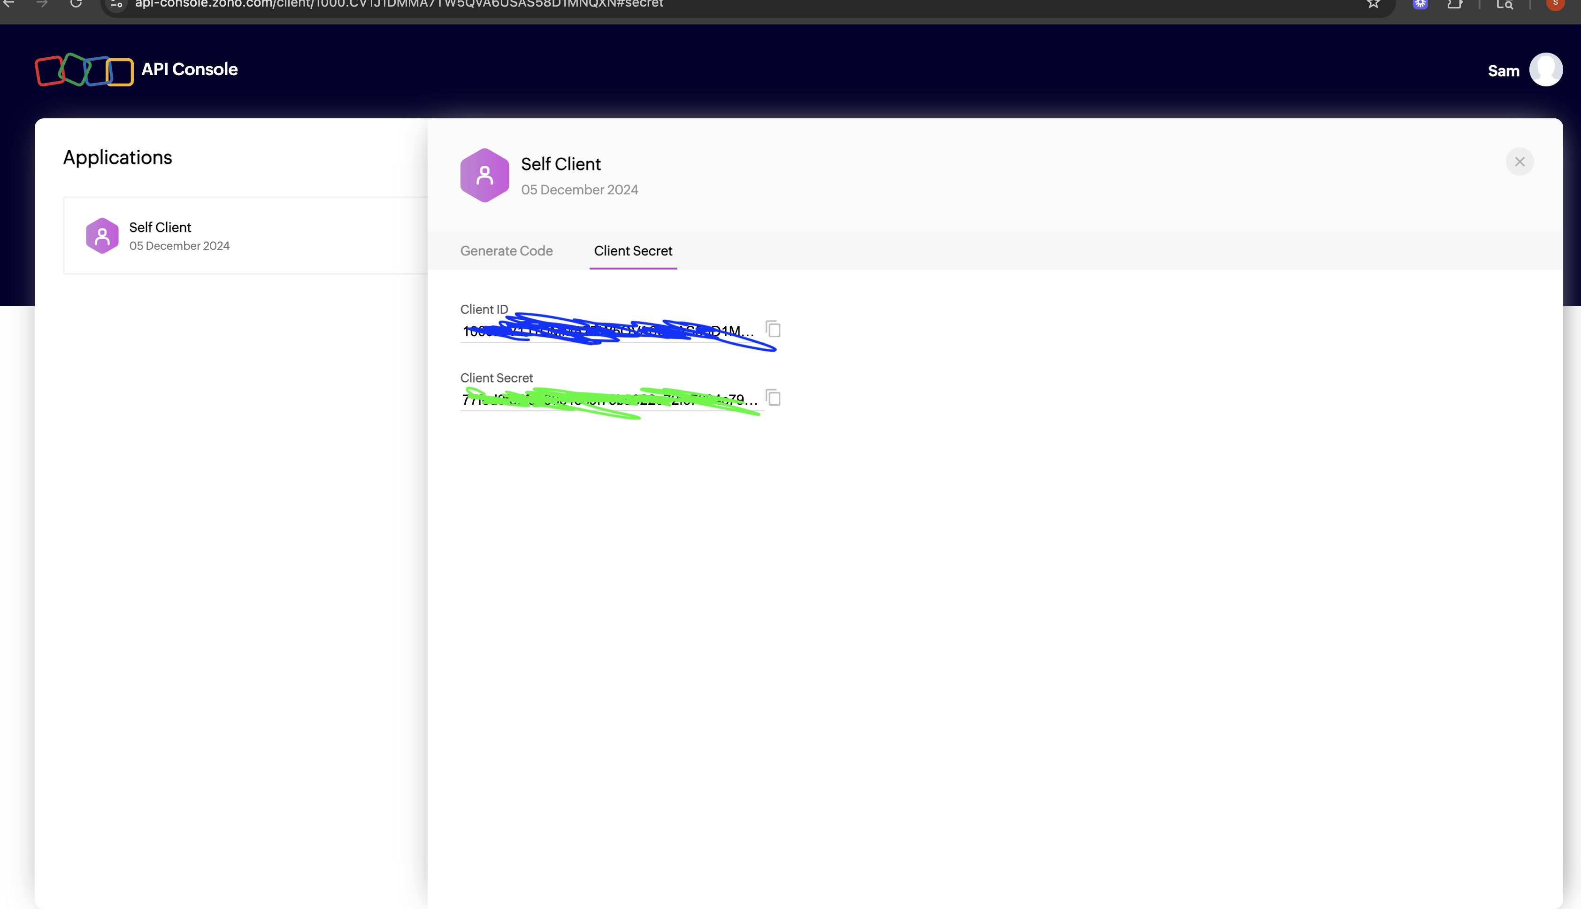This screenshot has width=1581, height=909.
Task: Copy the Client Secret value
Action: (x=773, y=398)
